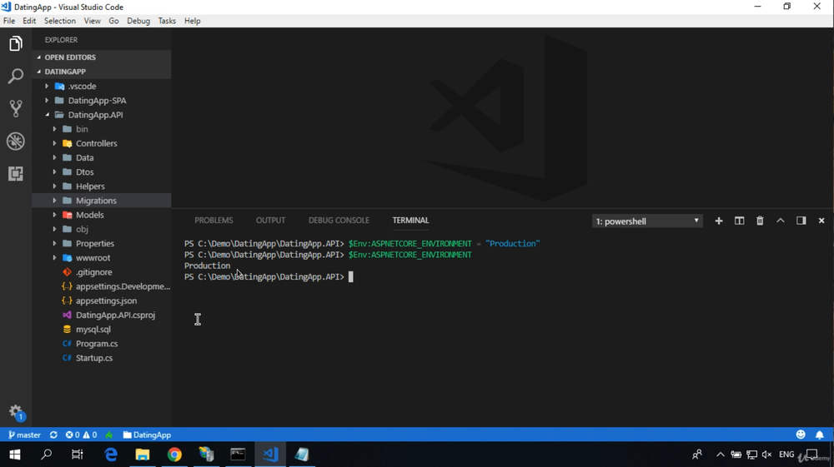Open the Tasks menu
The width and height of the screenshot is (834, 467).
point(167,21)
